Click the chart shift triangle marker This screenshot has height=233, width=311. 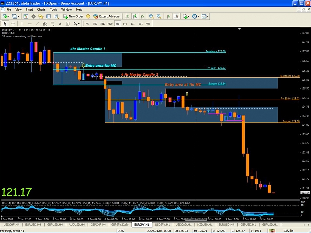pyautogui.click(x=240, y=29)
